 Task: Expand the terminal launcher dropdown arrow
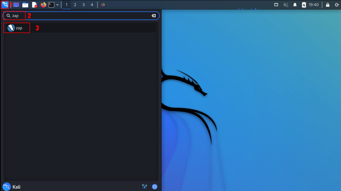[57, 5]
